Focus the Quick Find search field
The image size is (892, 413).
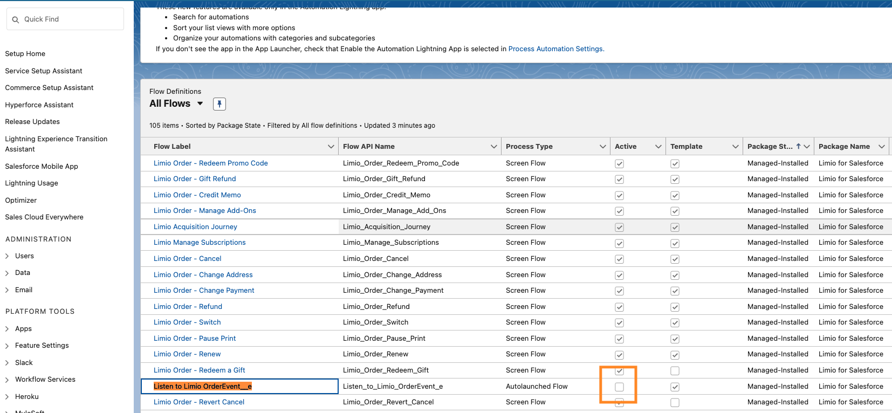click(x=65, y=19)
